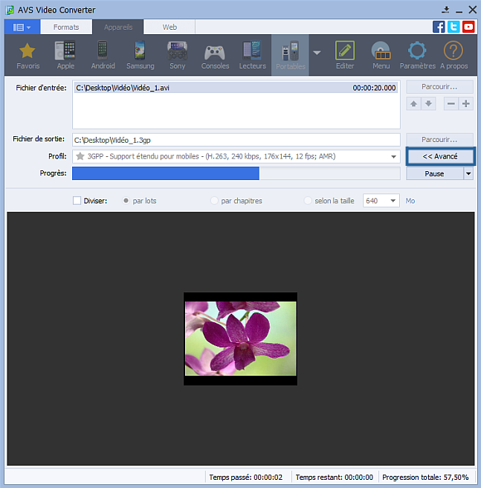Switch to the Web tab

[x=170, y=27]
